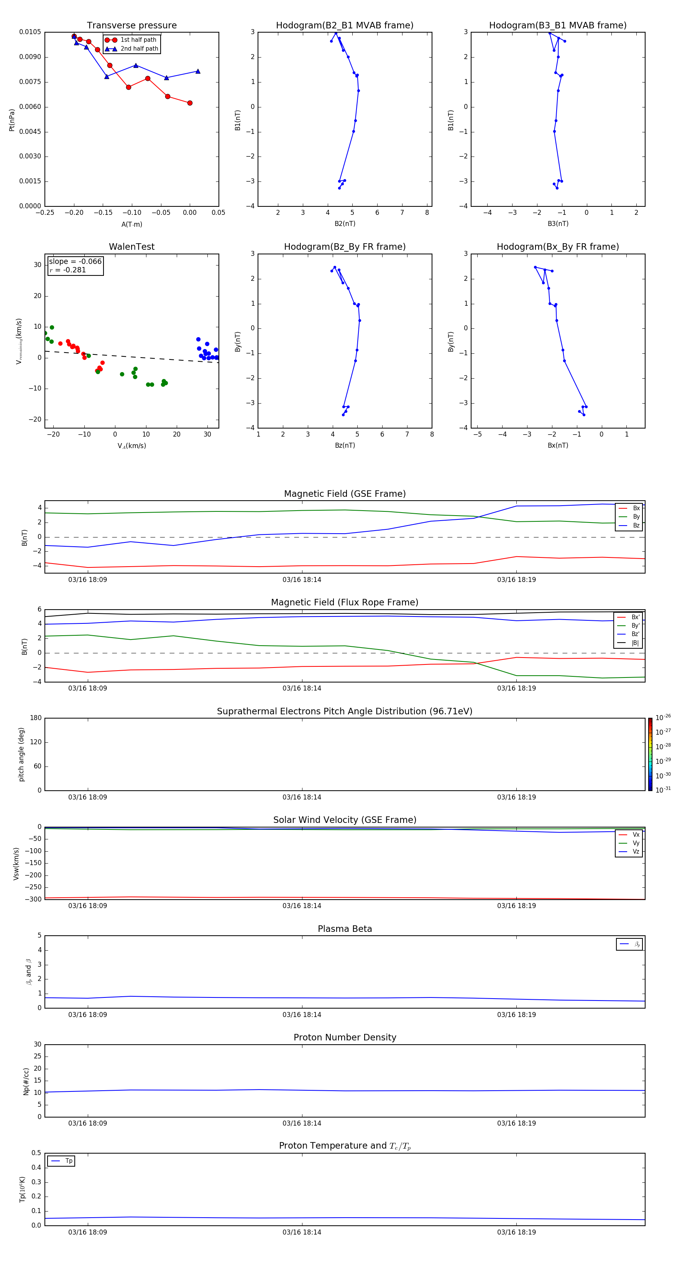Viewport: 690px width, 1266px height.
Task: Click the "Hodogram(B2_B1 MVAB frame)" title
Action: tap(345, 26)
